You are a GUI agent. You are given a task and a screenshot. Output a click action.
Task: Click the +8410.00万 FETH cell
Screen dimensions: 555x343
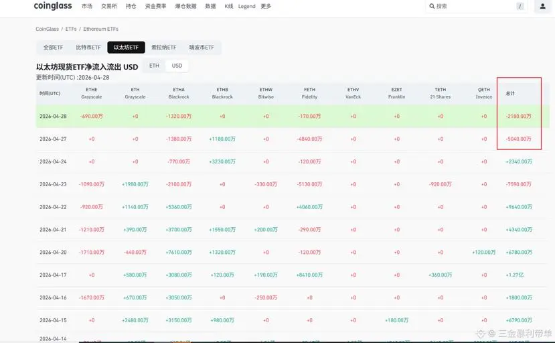[310, 275]
